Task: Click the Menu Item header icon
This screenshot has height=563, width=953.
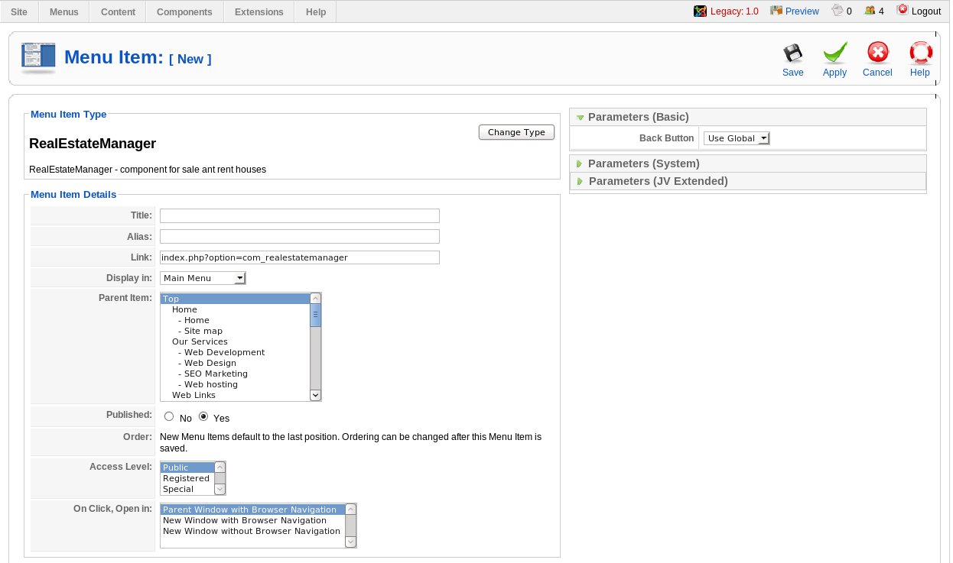Action: [38, 58]
